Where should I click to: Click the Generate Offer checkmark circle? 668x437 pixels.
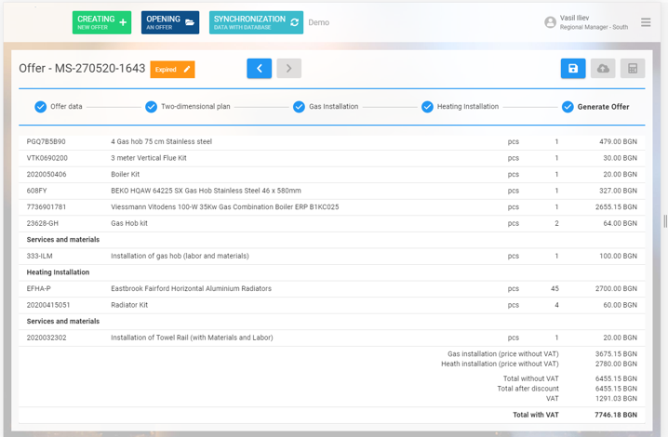click(568, 107)
